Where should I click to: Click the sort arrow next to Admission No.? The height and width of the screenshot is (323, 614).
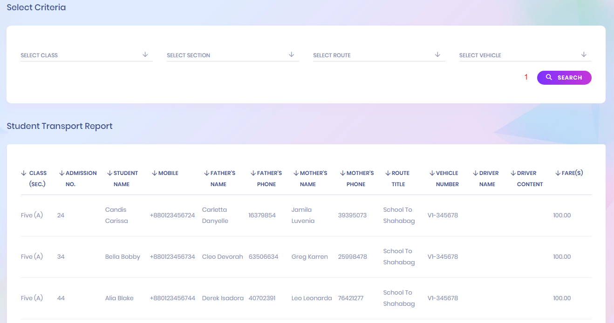(61, 173)
